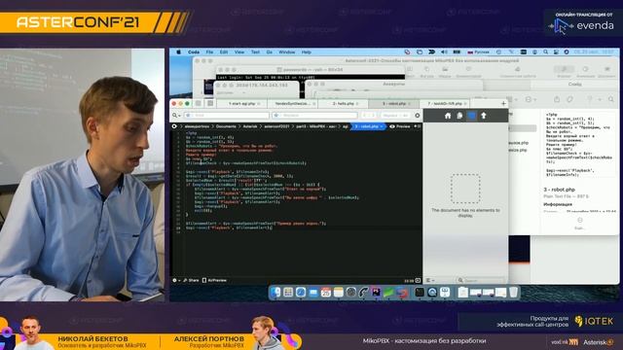Screen dimensions: 623x350
Task: Click the sidebar toggle icon left of tabs
Action: 198,103
